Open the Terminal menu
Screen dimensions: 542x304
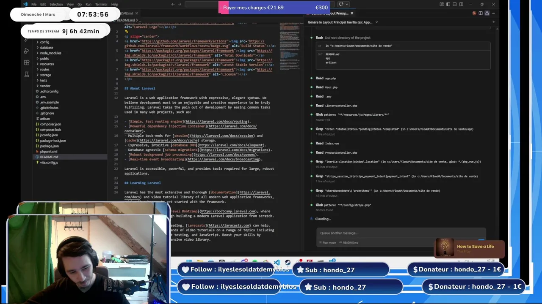coord(101,4)
